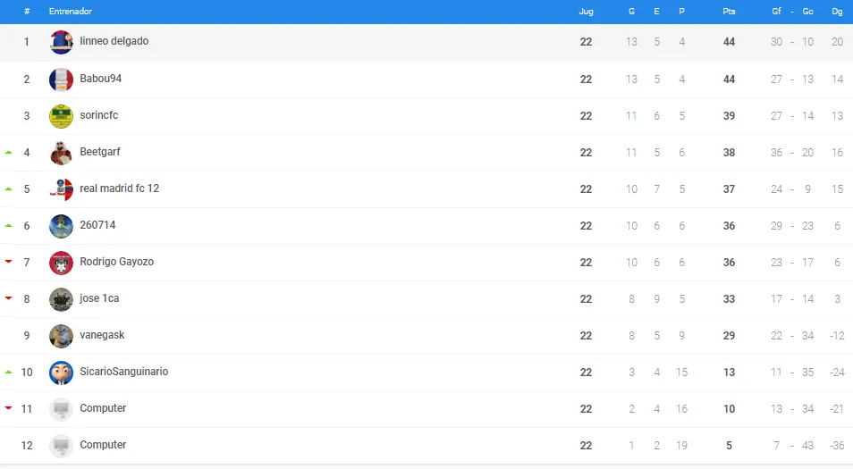Click SicarioSanguinario's -24 goal difference
853x469 pixels.
click(x=837, y=373)
